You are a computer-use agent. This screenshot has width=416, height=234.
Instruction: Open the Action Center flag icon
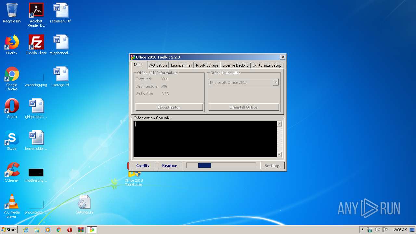click(x=385, y=230)
